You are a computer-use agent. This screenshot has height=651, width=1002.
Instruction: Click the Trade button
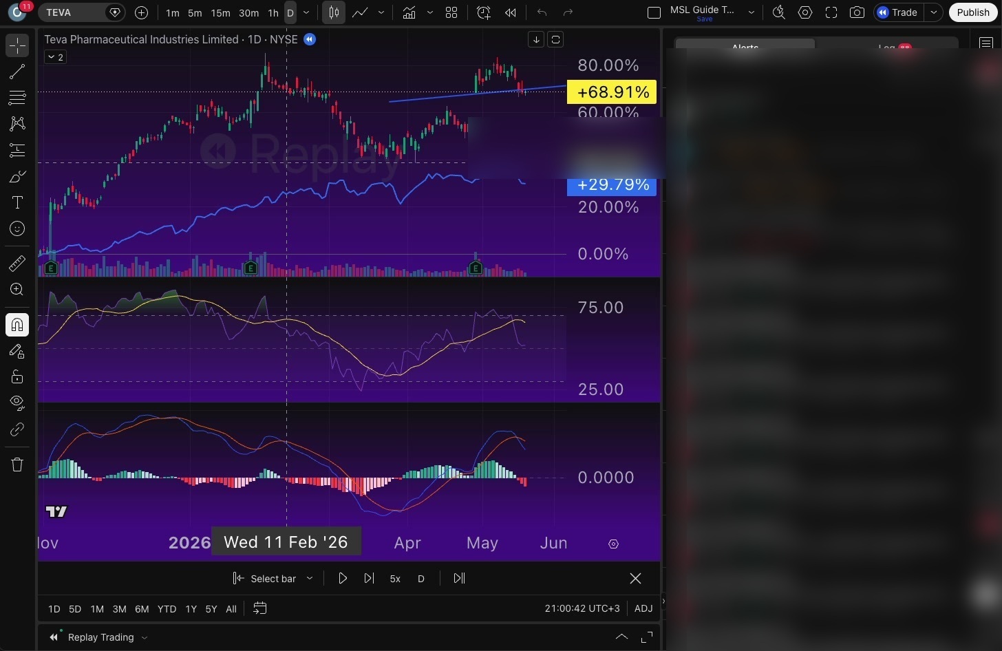[x=899, y=12]
